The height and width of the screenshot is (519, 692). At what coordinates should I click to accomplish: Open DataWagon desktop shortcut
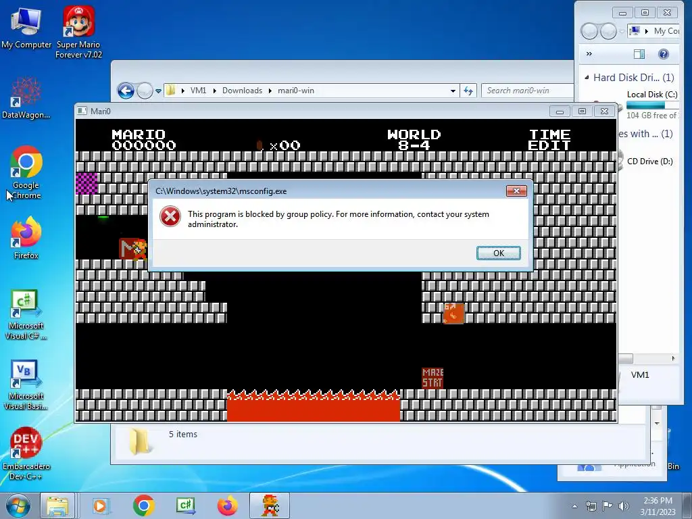[x=26, y=97]
